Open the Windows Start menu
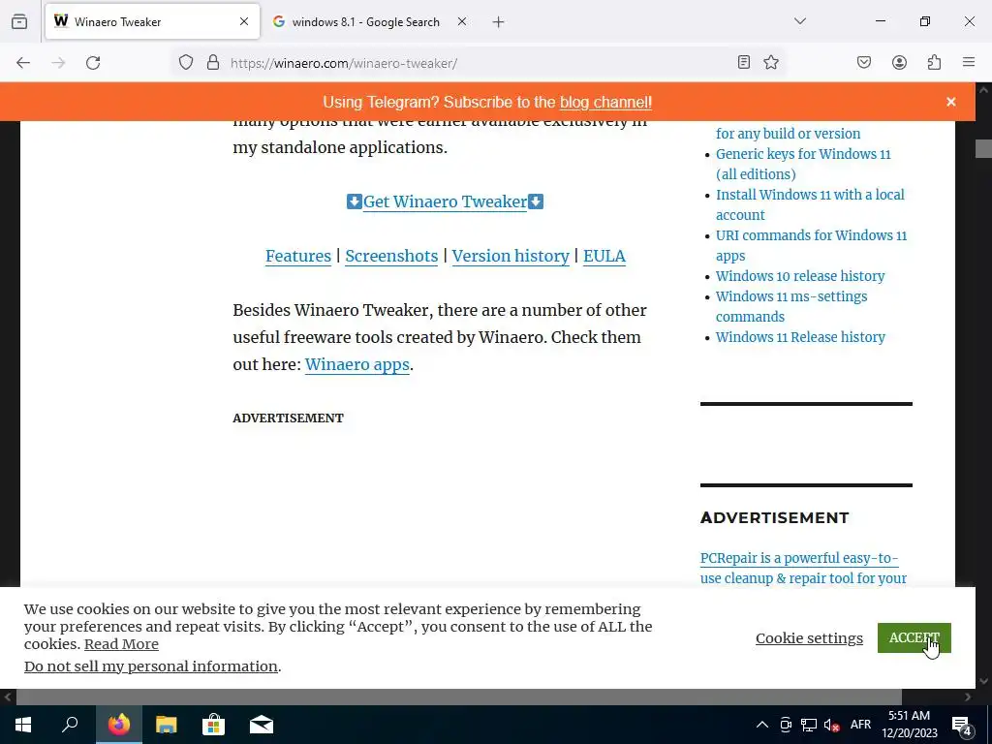The image size is (992, 744). 23,725
